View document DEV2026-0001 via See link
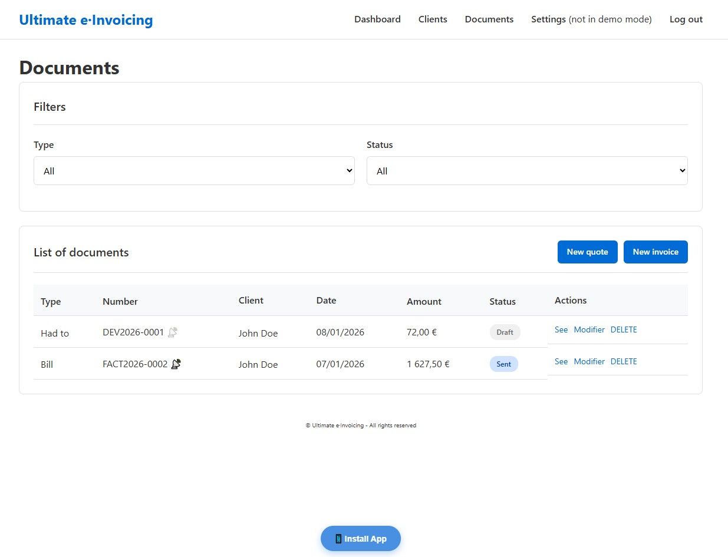This screenshot has width=728, height=557. click(561, 330)
